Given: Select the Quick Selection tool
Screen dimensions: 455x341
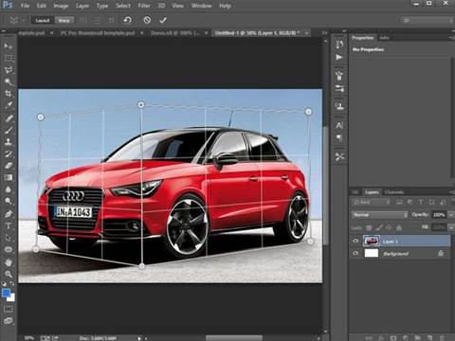Looking at the screenshot, I should 8,81.
